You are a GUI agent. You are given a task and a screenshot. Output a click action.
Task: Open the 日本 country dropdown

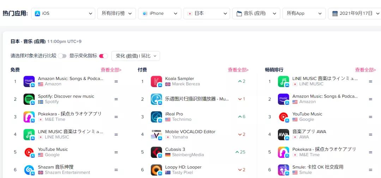tap(207, 13)
